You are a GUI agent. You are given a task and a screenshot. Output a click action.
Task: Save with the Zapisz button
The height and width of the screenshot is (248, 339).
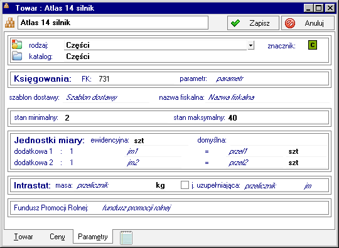253,23
